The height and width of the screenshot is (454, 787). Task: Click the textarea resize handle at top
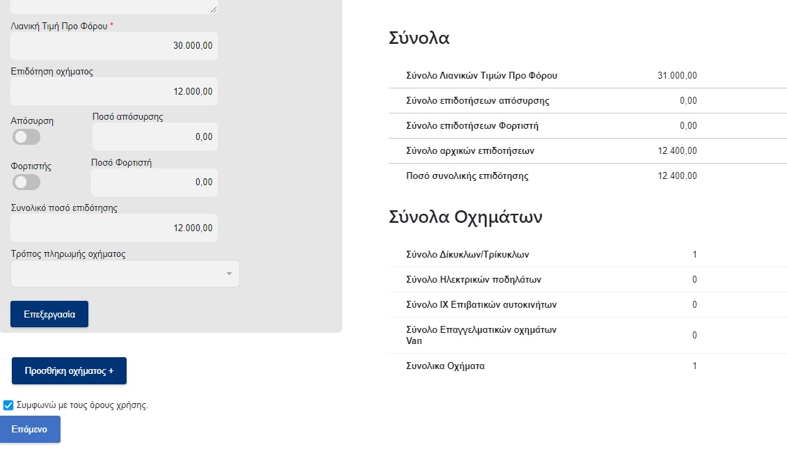pyautogui.click(x=213, y=9)
